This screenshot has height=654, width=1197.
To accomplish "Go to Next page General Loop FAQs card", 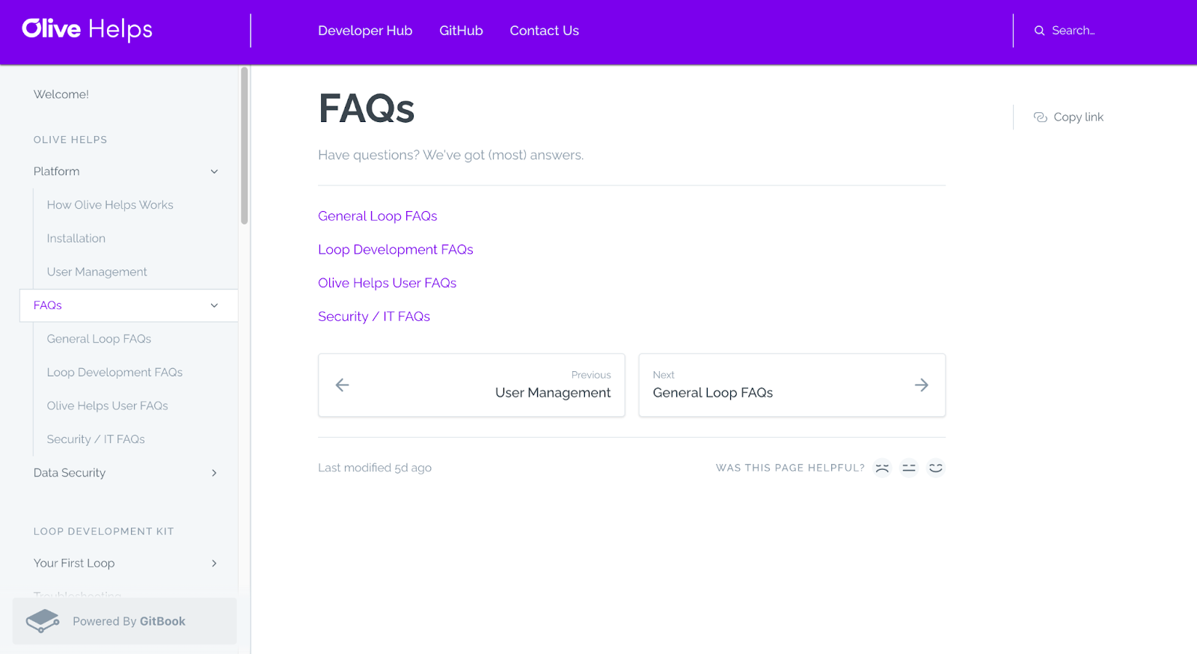I will (x=792, y=385).
